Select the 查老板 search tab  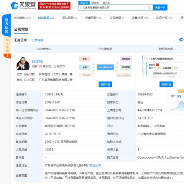[95, 3]
